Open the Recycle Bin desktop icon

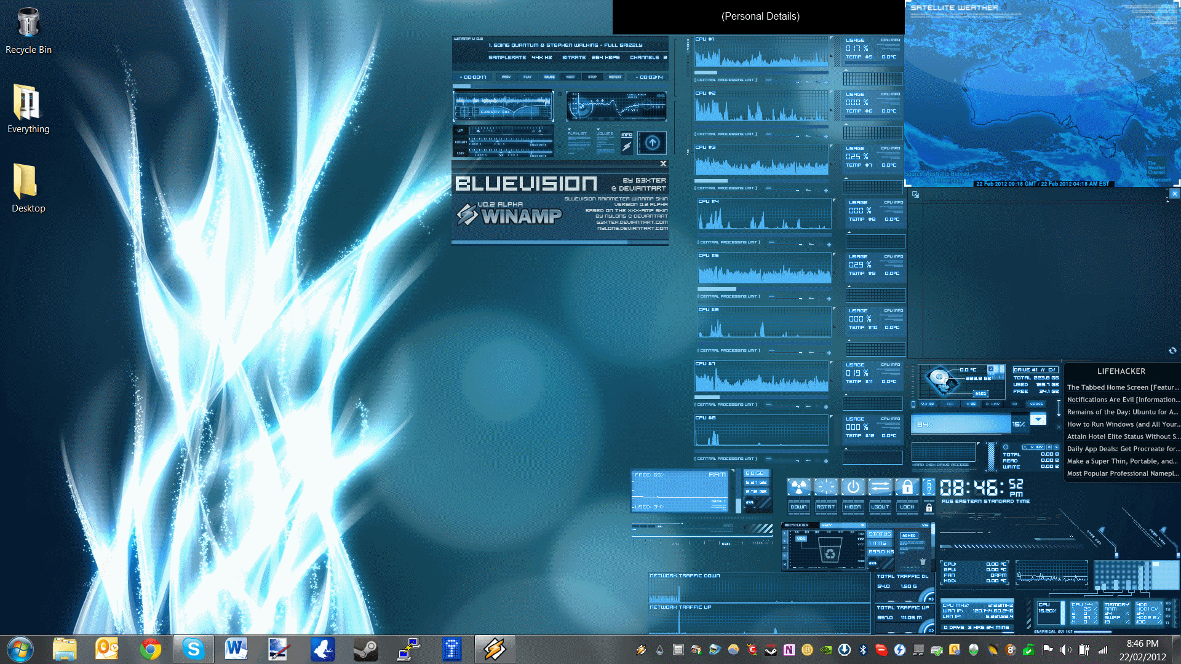click(28, 31)
